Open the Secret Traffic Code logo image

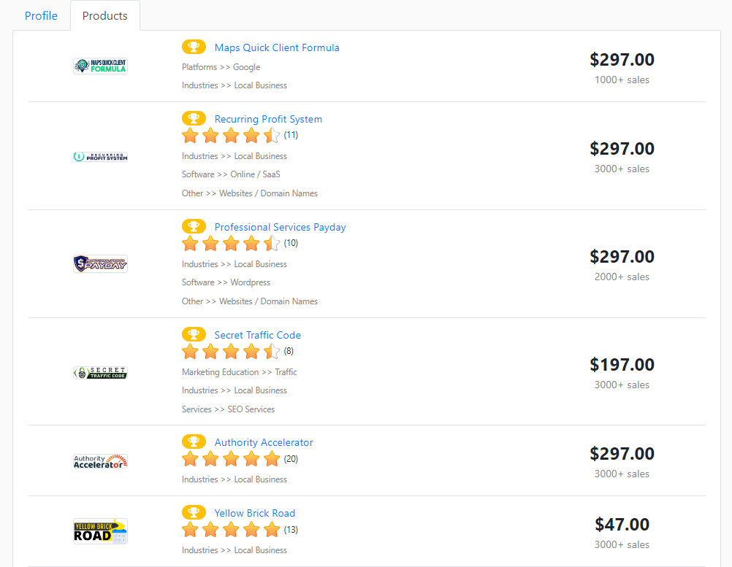pos(101,372)
